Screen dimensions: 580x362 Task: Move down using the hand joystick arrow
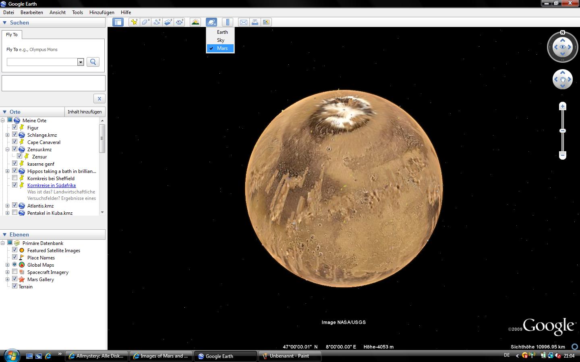click(563, 86)
